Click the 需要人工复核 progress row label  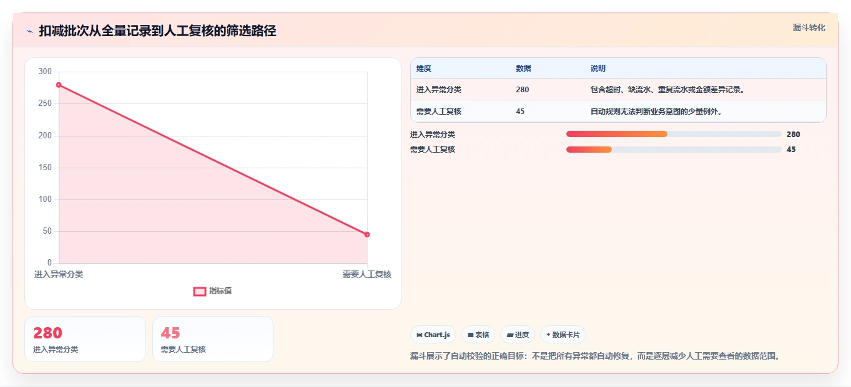coord(433,150)
